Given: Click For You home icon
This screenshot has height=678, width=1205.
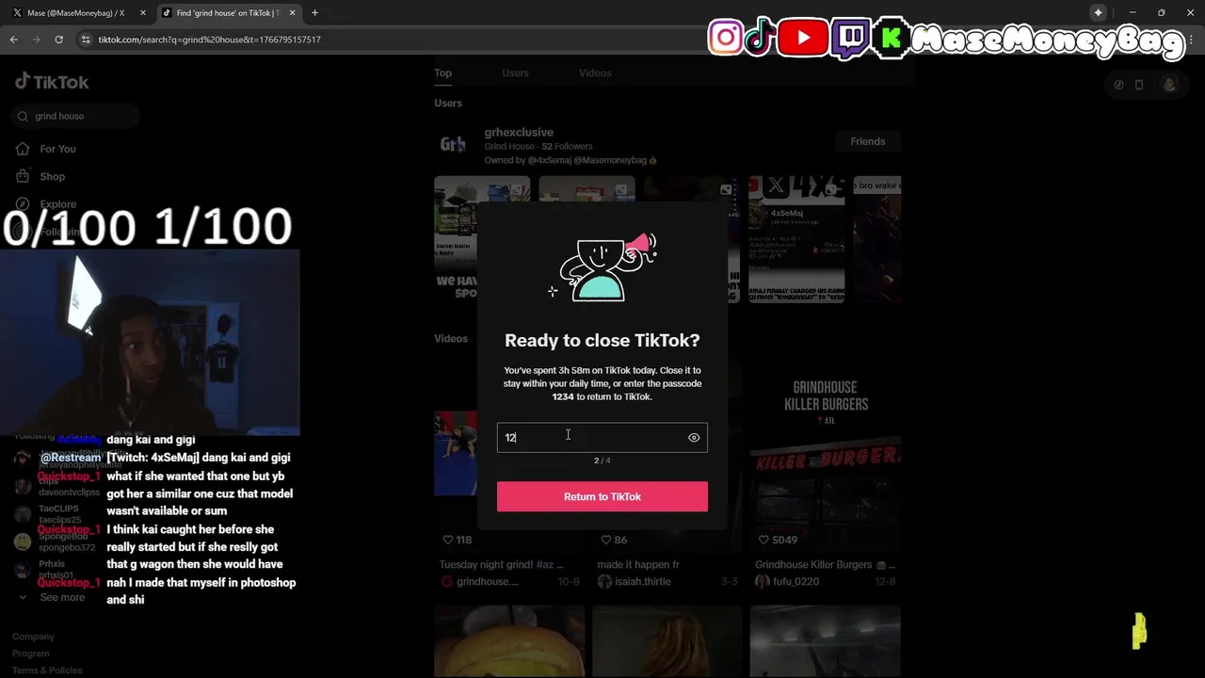Looking at the screenshot, I should click(23, 149).
